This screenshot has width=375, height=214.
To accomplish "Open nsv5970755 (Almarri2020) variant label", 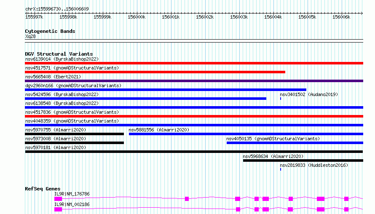I will (x=56, y=130).
